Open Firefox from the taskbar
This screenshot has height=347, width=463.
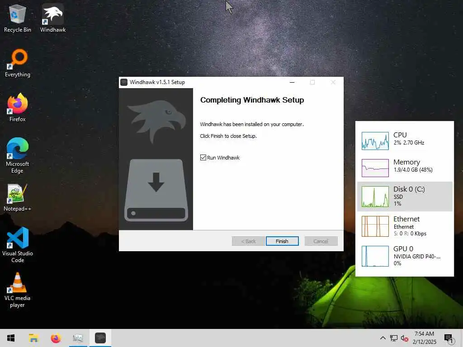(x=56, y=338)
